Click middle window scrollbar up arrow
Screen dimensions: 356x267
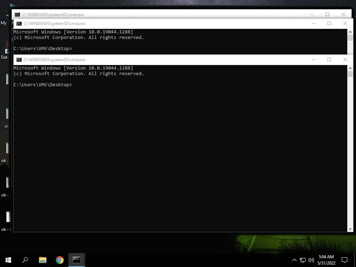point(350,32)
